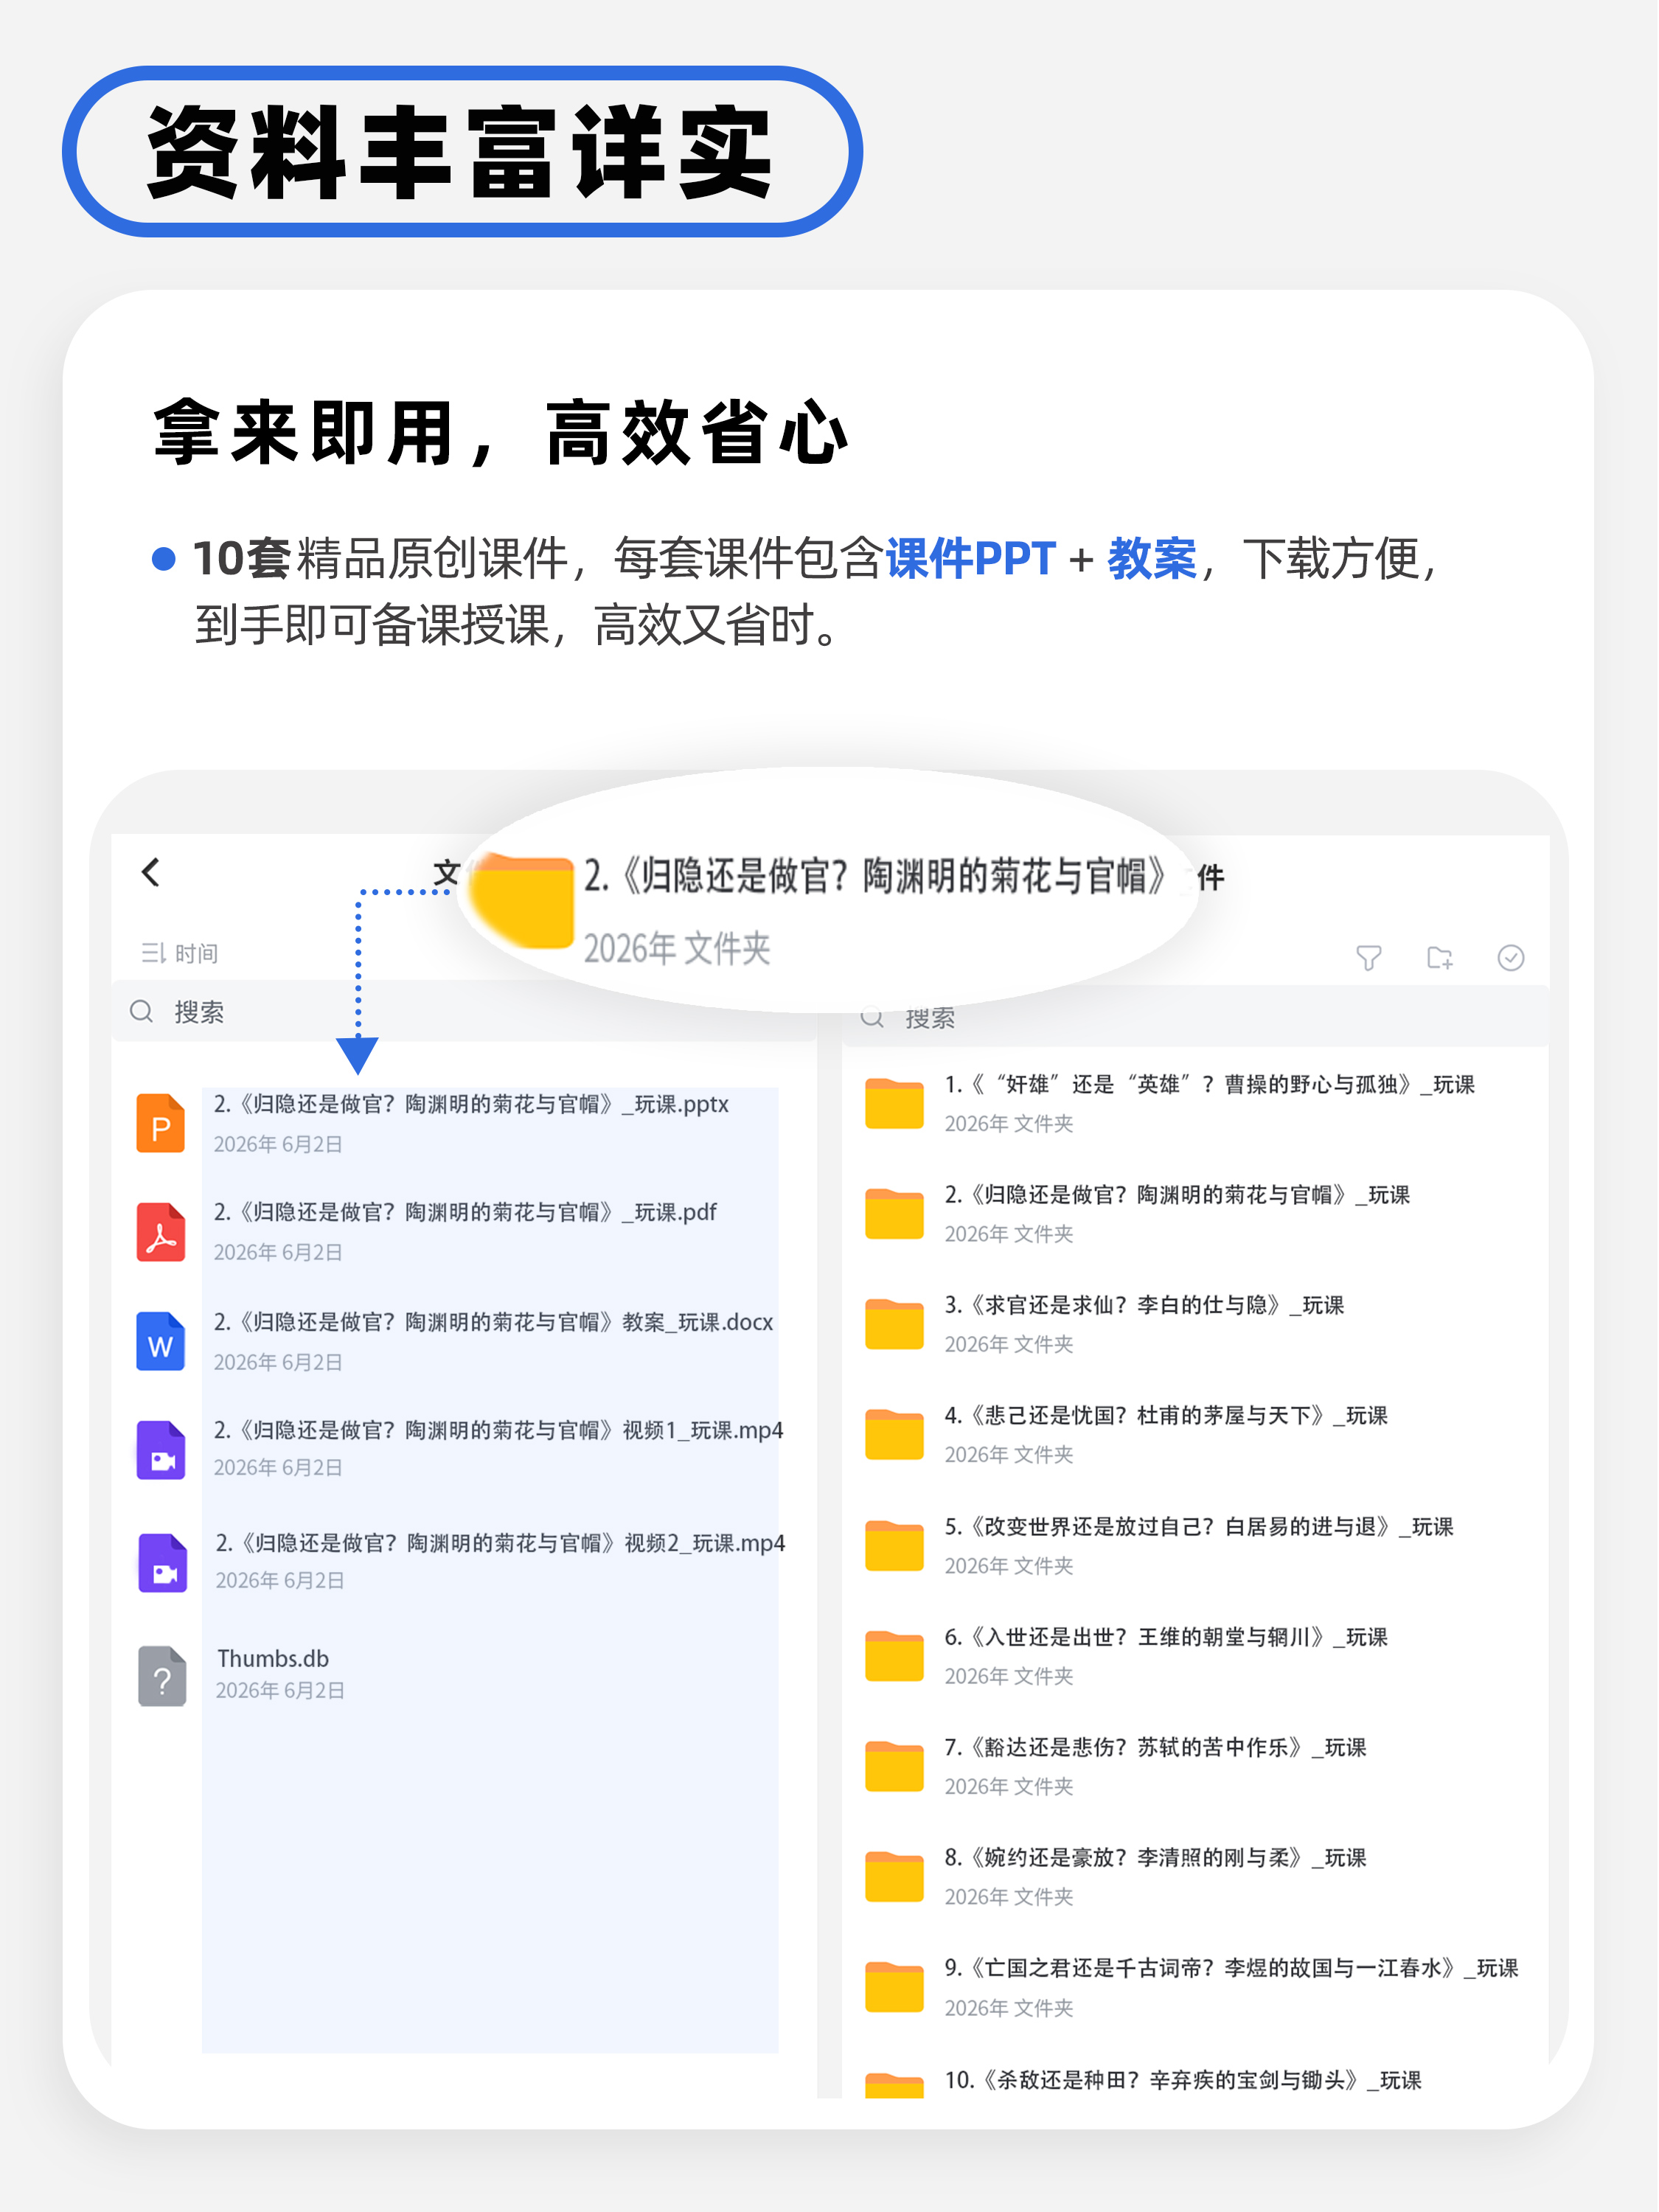Click folder icon for 6.王维的朝堂与辋川
The height and width of the screenshot is (2212, 1659).
click(895, 1656)
